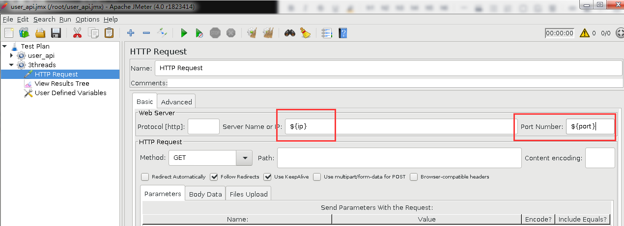Select 3threads thread group in tree
The width and height of the screenshot is (624, 226).
(x=42, y=65)
